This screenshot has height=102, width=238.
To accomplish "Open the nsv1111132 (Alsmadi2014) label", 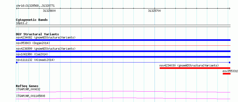I will 35,60.
